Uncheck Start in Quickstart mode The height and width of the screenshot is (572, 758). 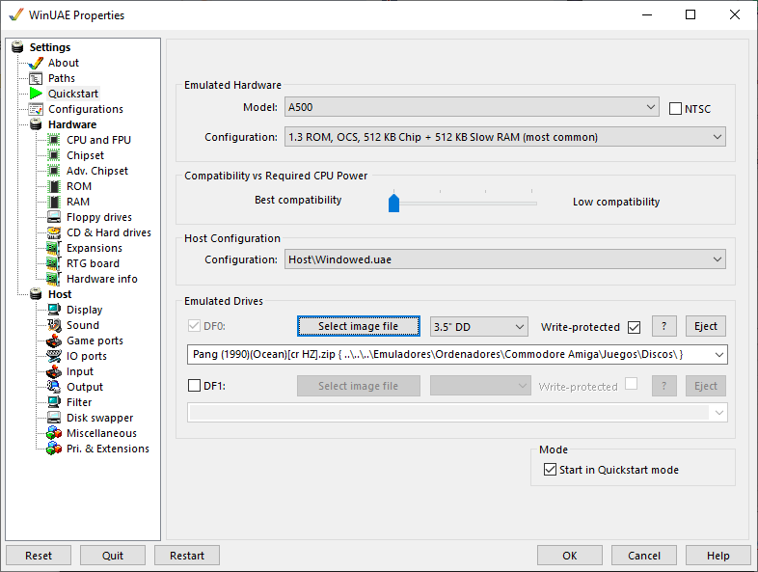coord(550,470)
